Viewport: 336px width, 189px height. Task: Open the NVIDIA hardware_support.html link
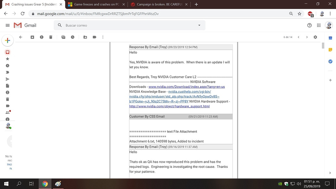pos(169,106)
